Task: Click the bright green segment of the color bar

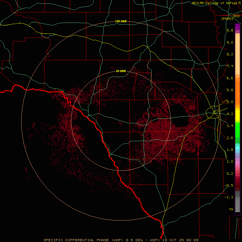Action: [237, 130]
